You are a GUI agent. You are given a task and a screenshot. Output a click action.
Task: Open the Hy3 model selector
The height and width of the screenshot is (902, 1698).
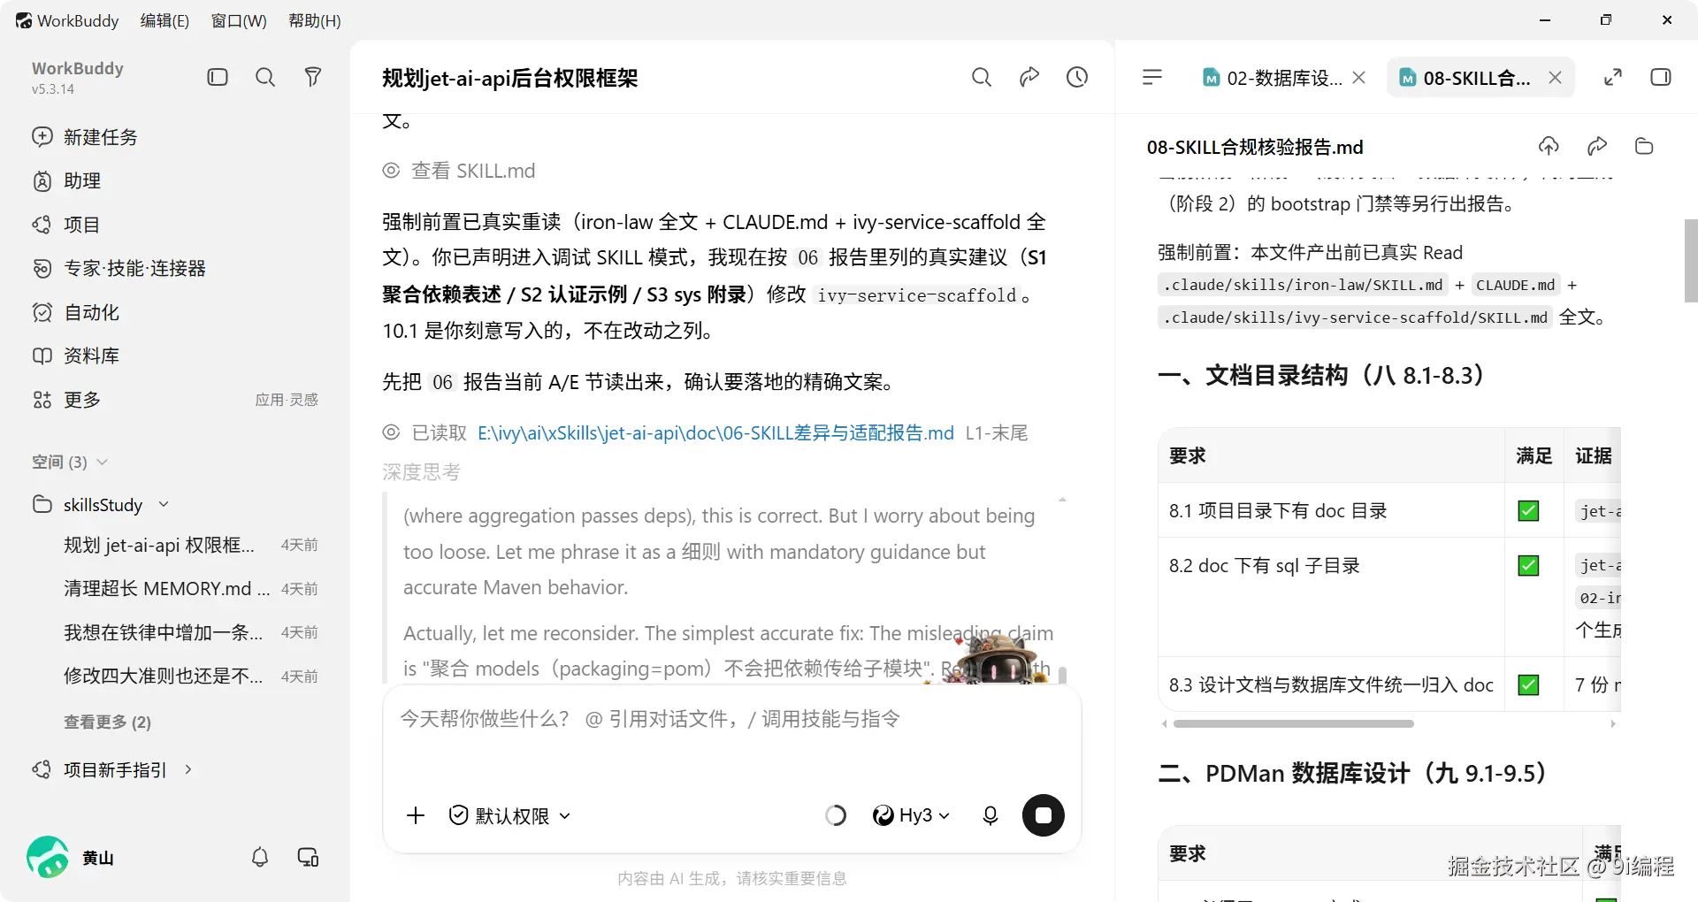coord(911,815)
